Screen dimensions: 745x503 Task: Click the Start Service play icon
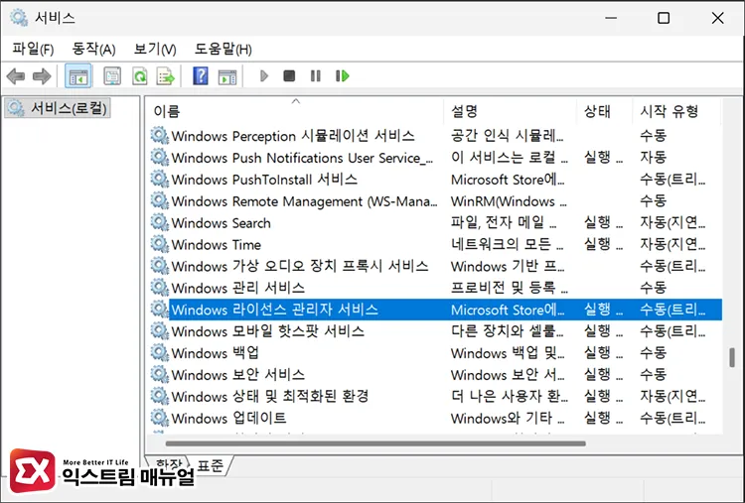tap(264, 76)
